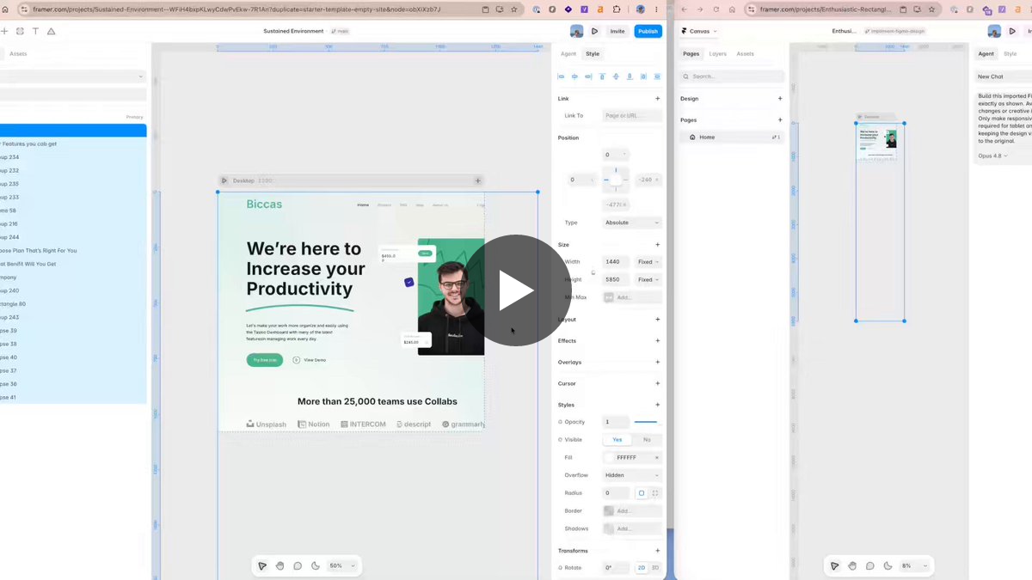This screenshot has width=1032, height=580.
Task: Select the pointer tool in left canvas toolbar
Action: click(x=262, y=565)
